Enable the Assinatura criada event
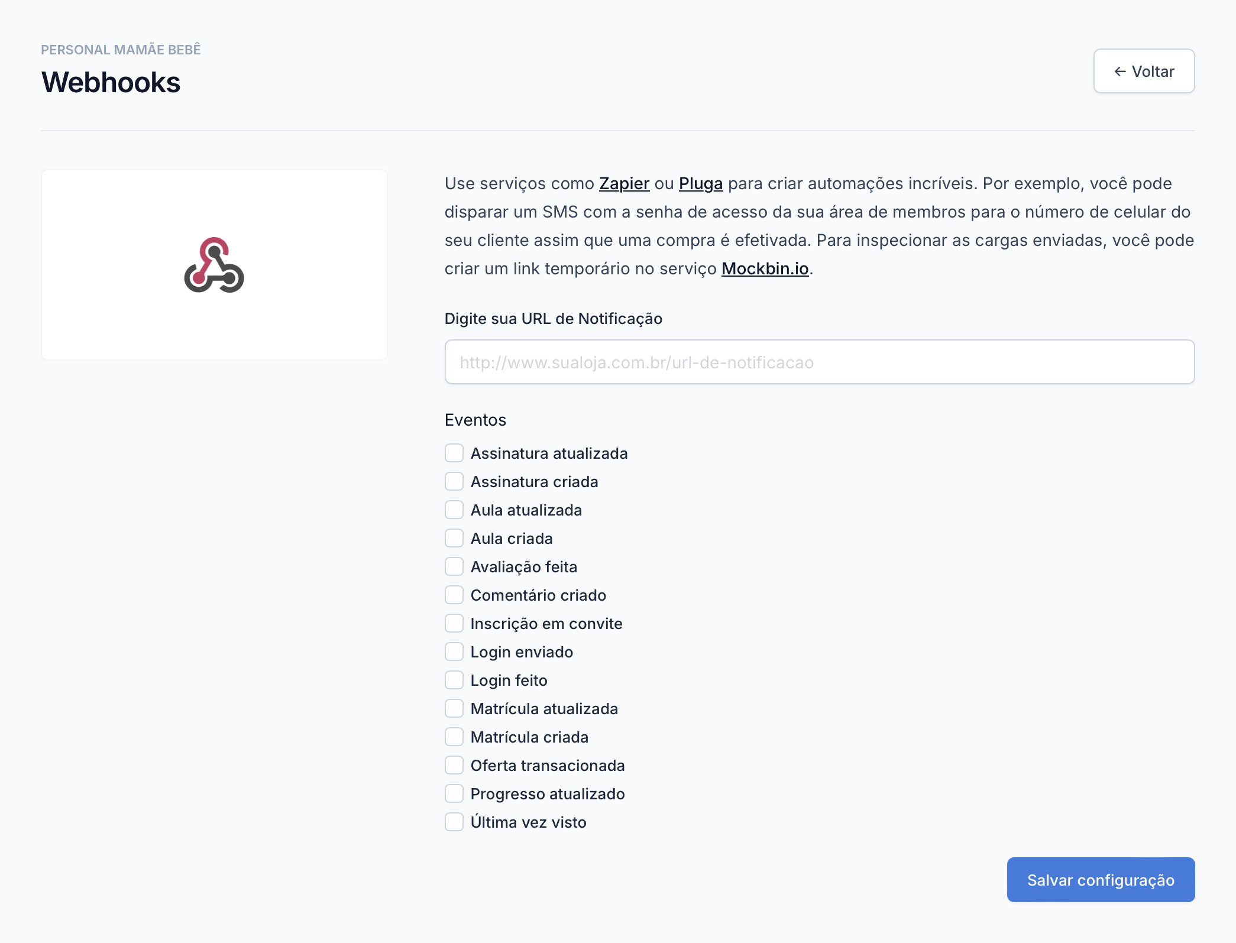 (454, 482)
